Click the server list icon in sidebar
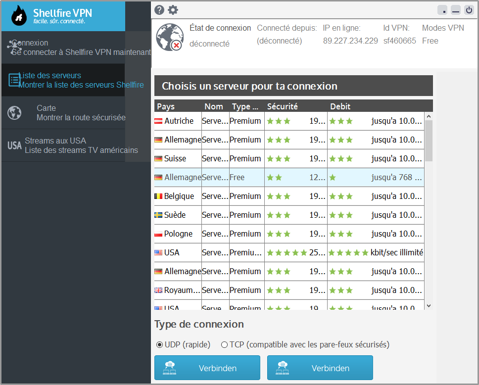479x385 pixels. tap(14, 80)
